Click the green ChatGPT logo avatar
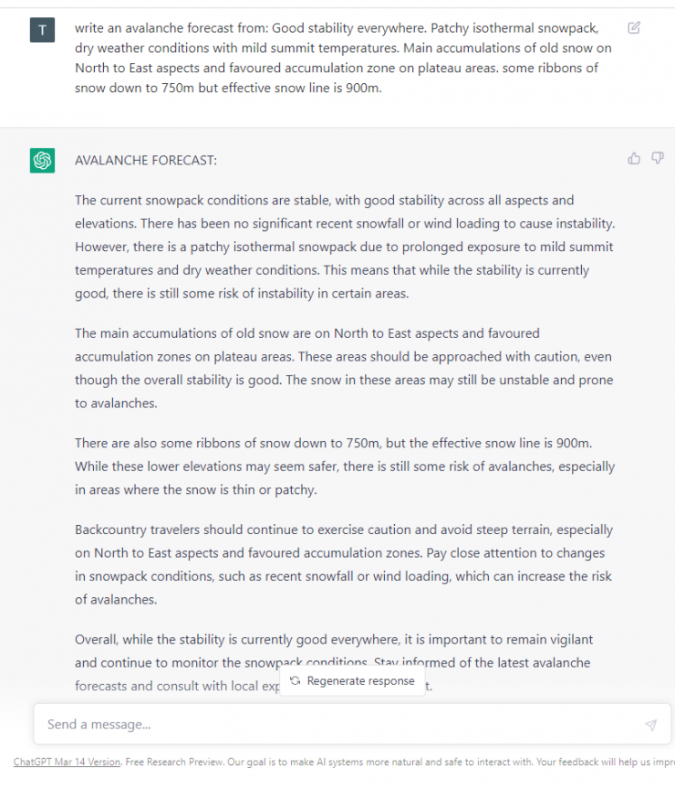This screenshot has height=787, width=675. click(x=42, y=161)
